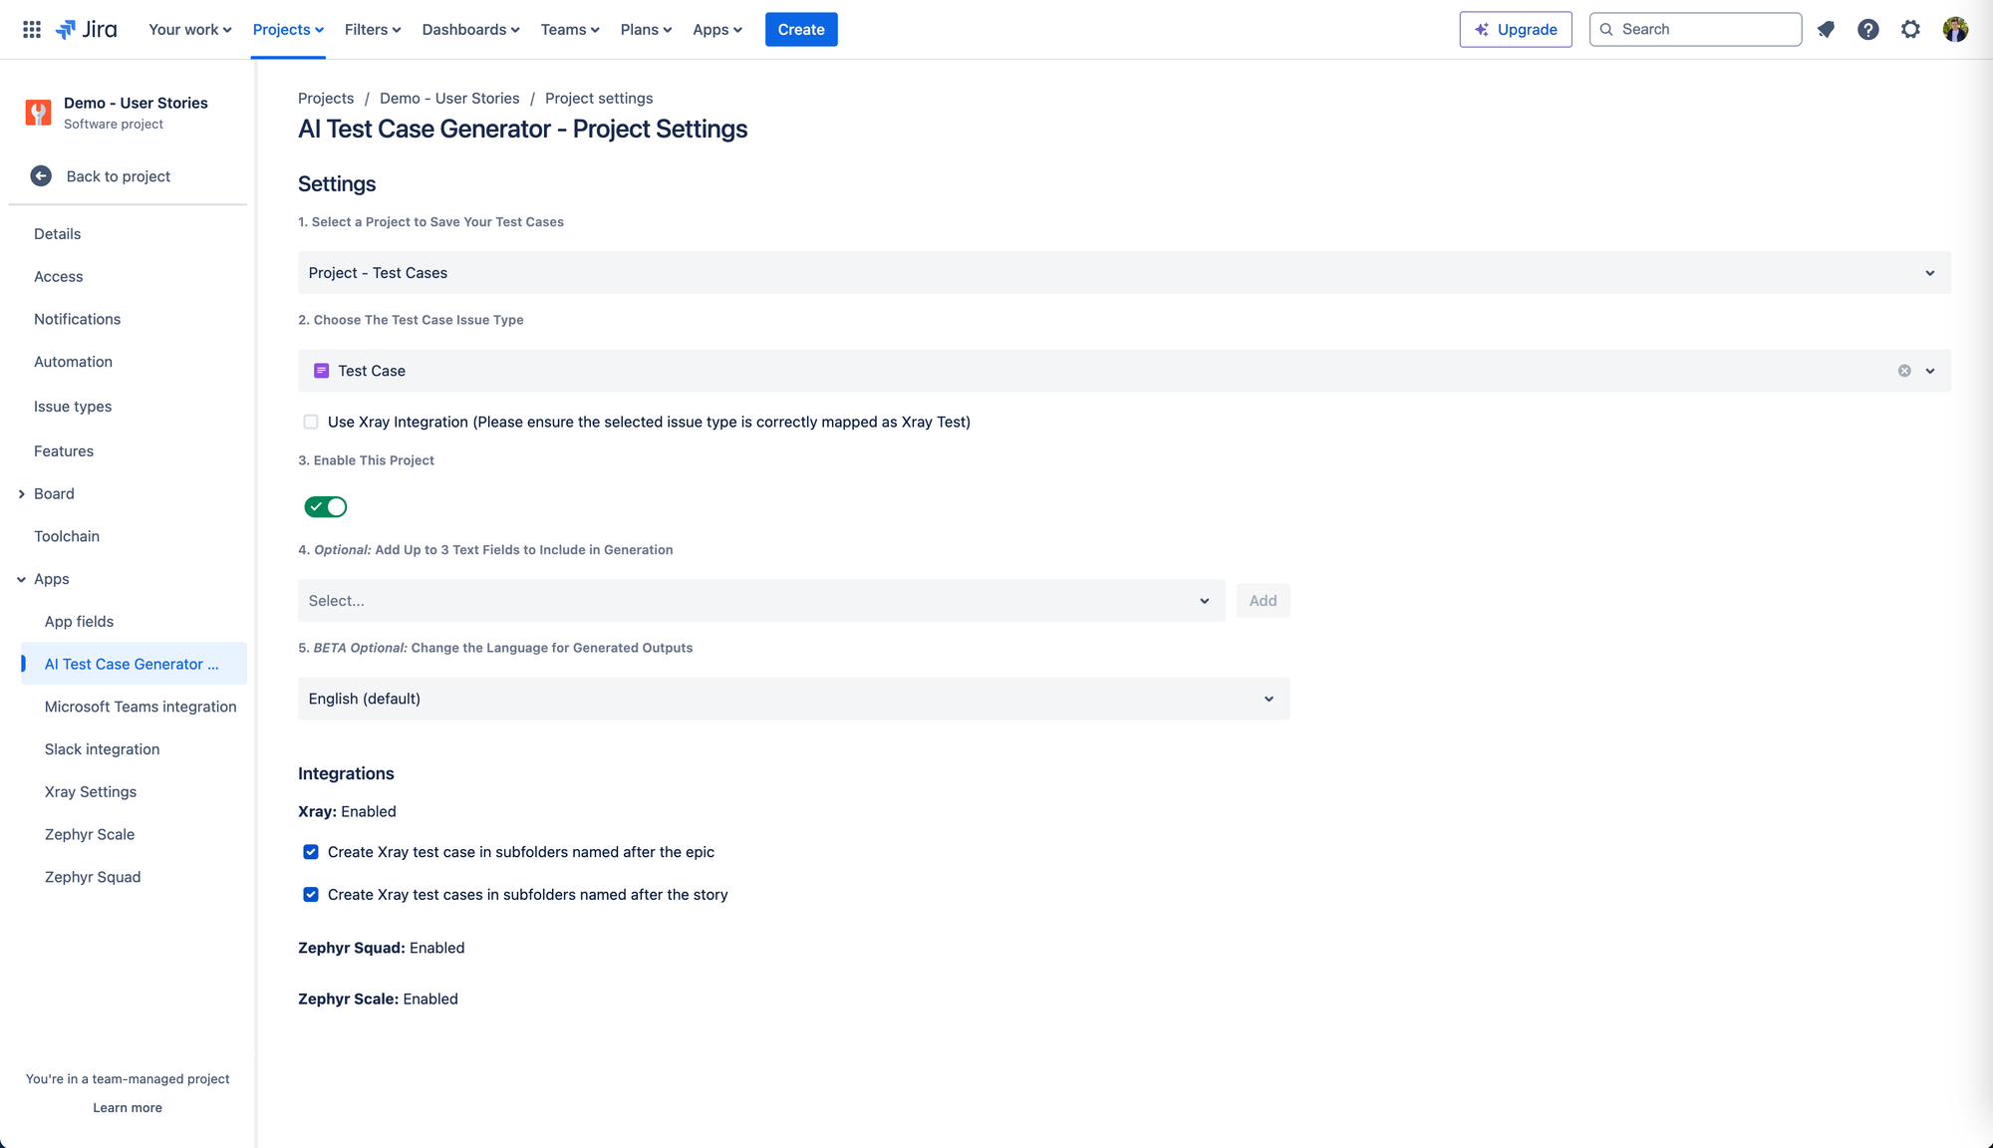Uncheck subfolders named after the story
The height and width of the screenshot is (1148, 1993).
coord(311,895)
